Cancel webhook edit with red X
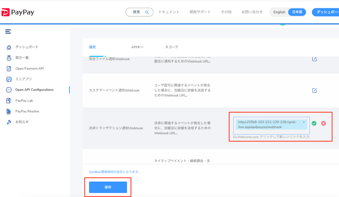 pos(324,123)
